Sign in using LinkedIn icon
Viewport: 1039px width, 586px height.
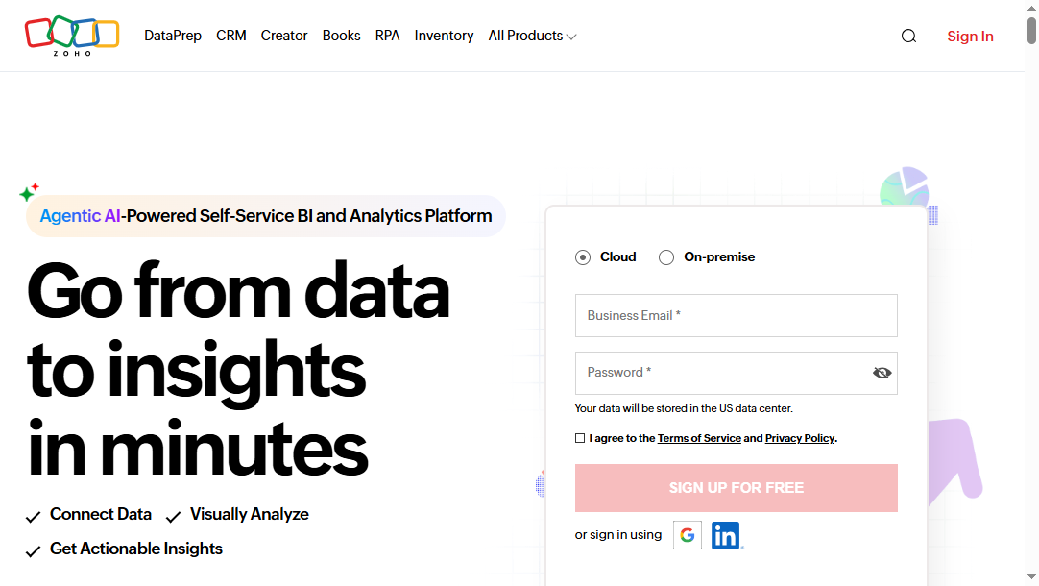726,535
